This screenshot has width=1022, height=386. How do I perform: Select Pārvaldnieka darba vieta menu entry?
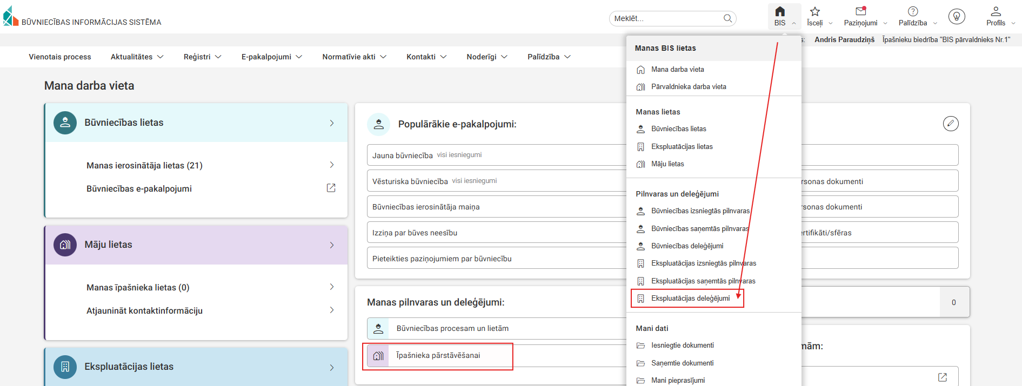point(689,87)
